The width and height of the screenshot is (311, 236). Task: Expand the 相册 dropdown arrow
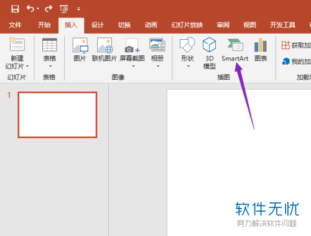pyautogui.click(x=158, y=66)
